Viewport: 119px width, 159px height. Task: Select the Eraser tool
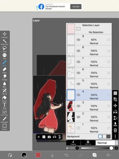(x=4, y=70)
